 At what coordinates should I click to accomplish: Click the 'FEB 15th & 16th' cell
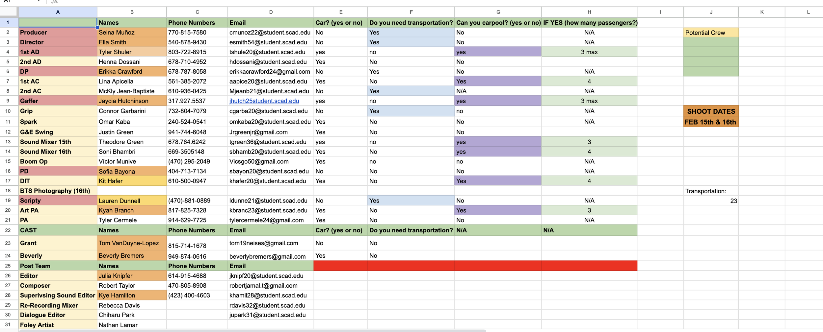tap(711, 122)
